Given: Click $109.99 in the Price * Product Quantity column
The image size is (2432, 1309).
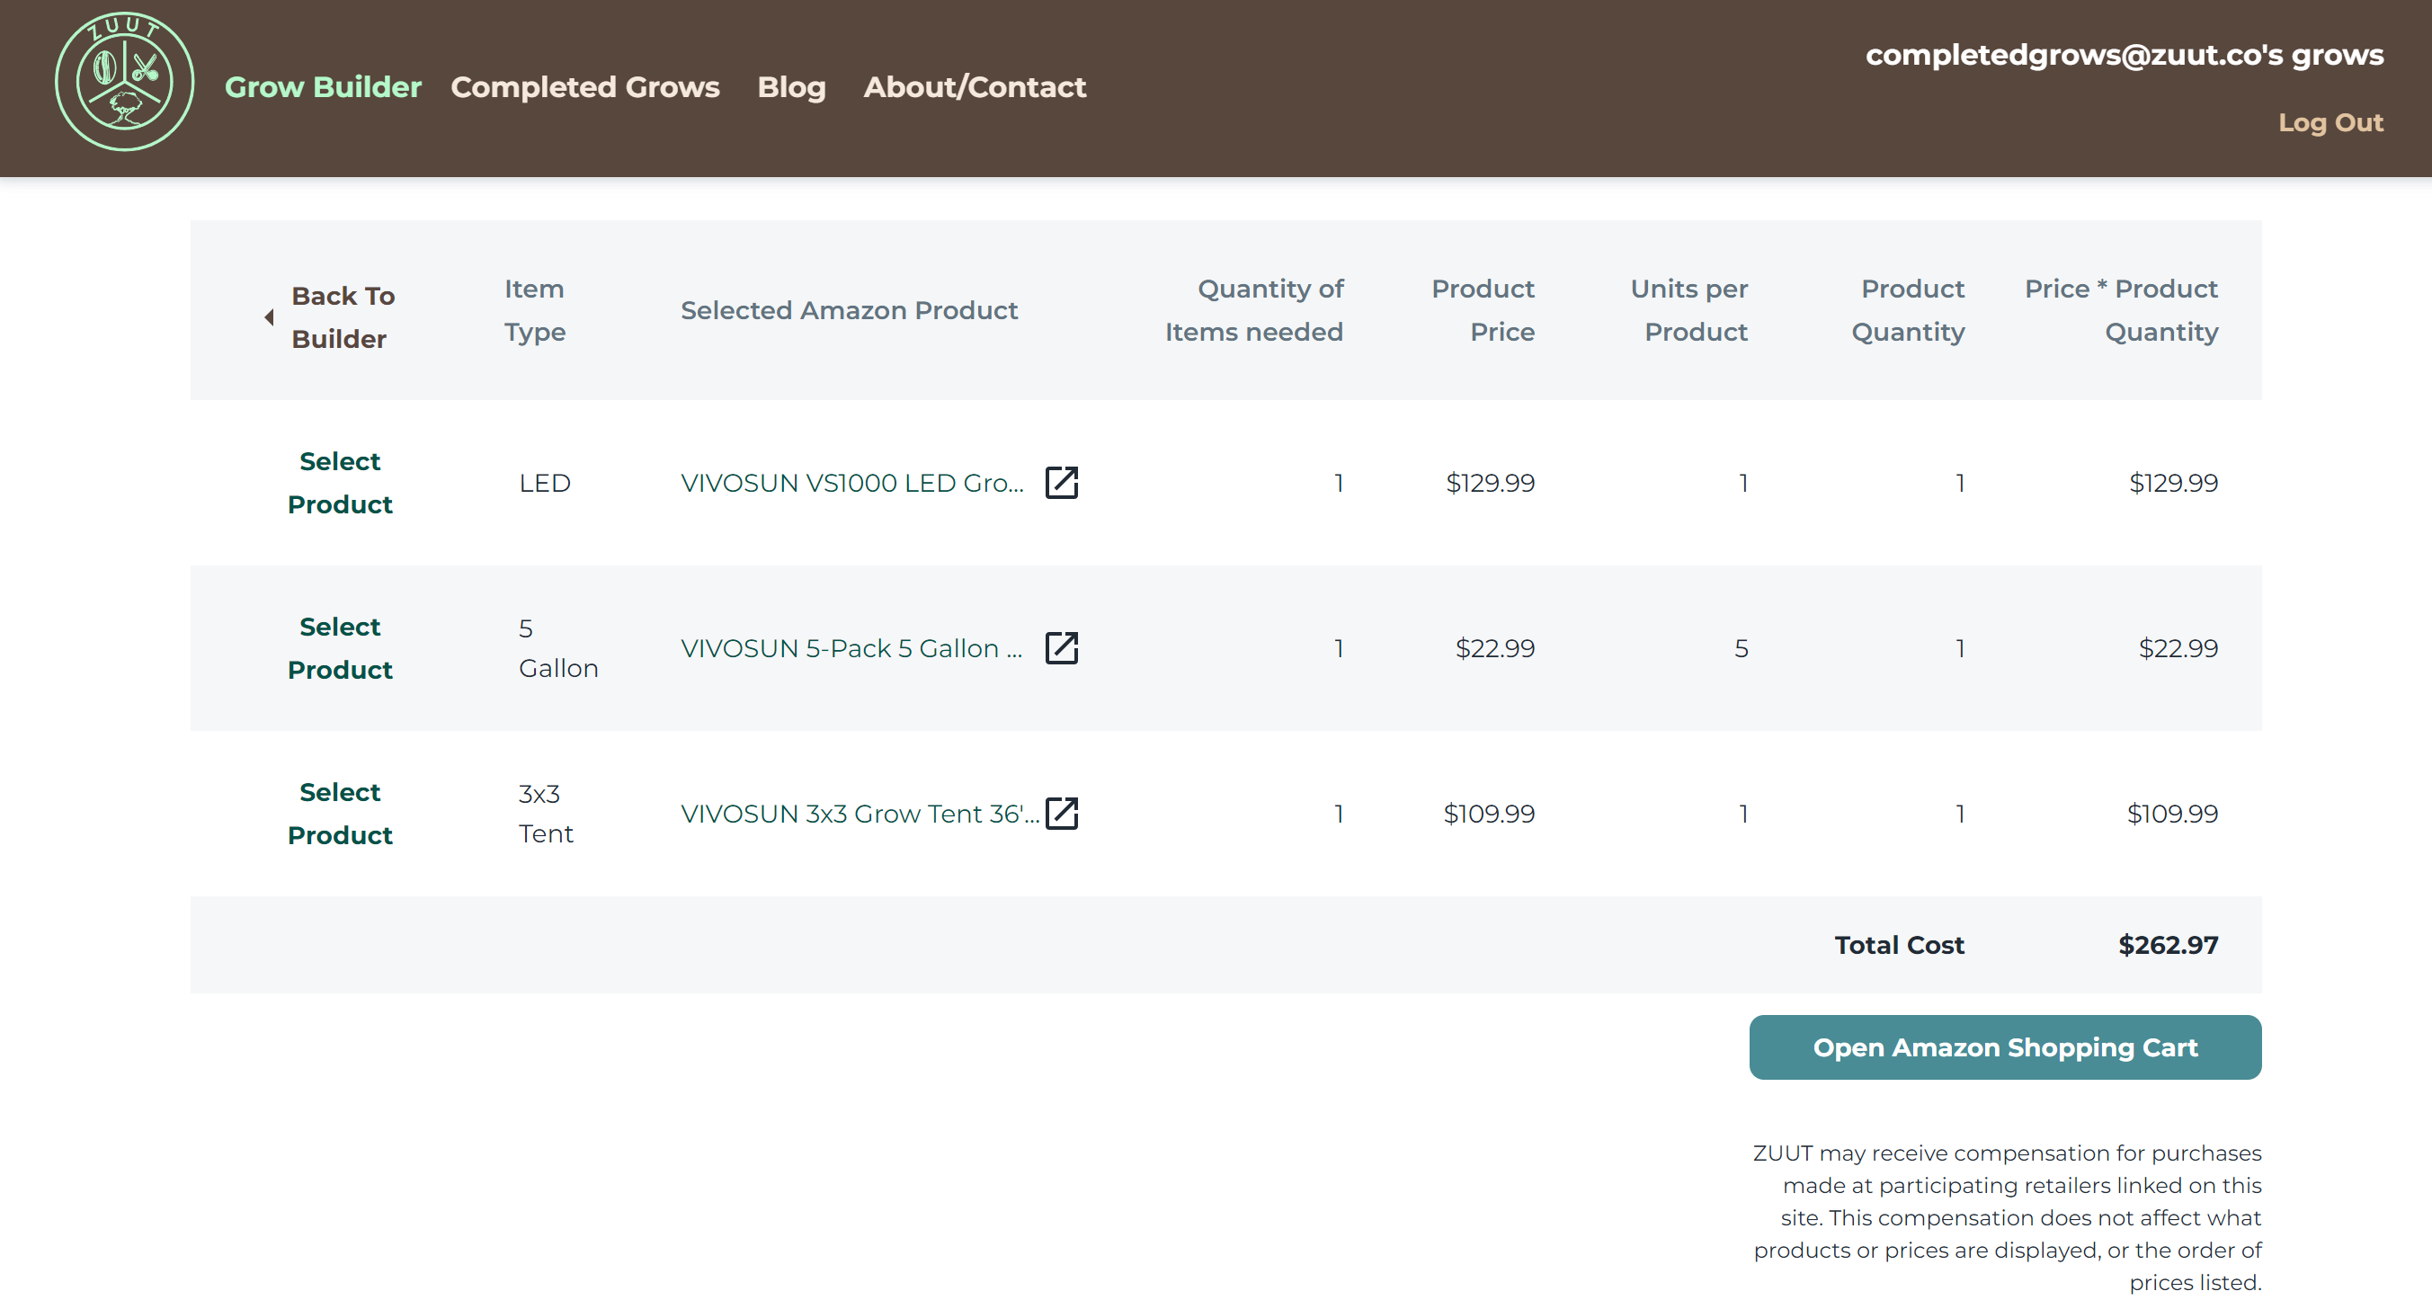Looking at the screenshot, I should coord(2171,813).
